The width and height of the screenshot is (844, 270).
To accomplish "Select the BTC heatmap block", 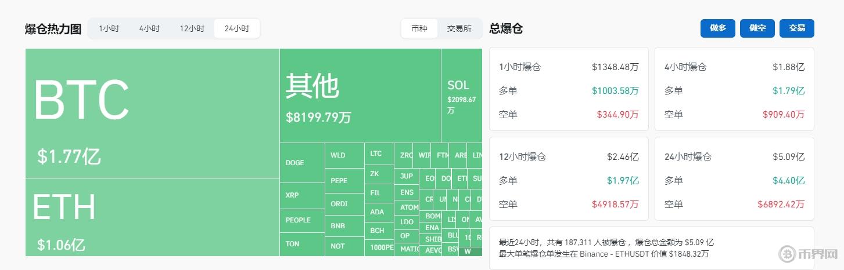I will tap(152, 113).
